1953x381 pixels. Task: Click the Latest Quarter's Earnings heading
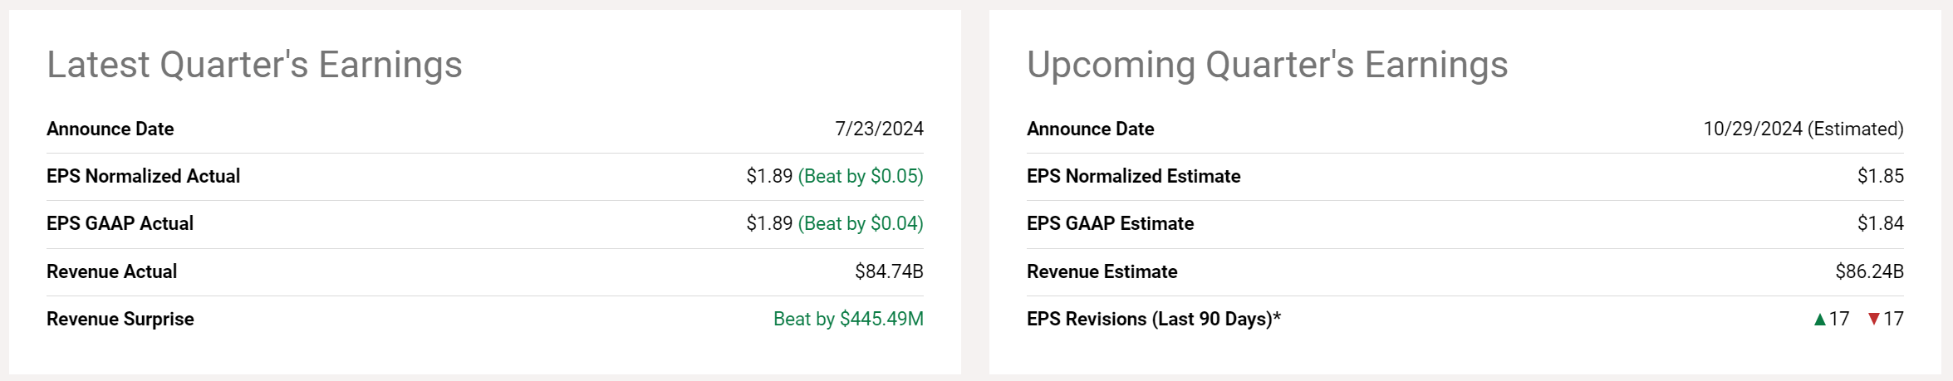pyautogui.click(x=254, y=65)
